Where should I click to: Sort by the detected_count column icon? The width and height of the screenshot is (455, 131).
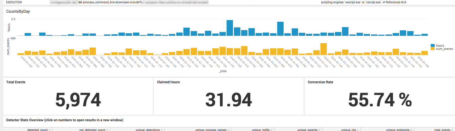pyautogui.click(x=49, y=130)
